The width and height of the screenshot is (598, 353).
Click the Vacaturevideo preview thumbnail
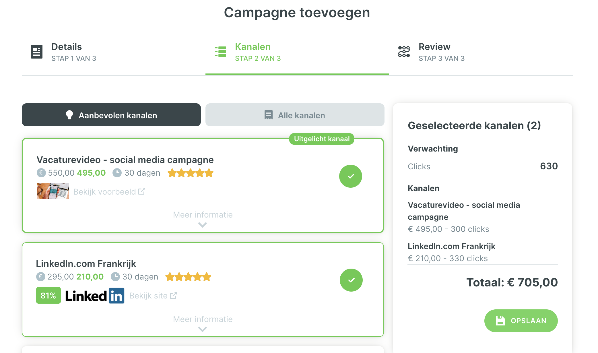click(x=53, y=191)
